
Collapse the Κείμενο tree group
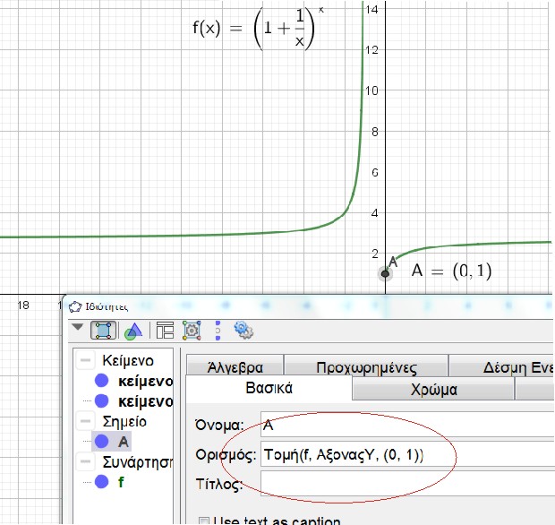click(x=85, y=360)
